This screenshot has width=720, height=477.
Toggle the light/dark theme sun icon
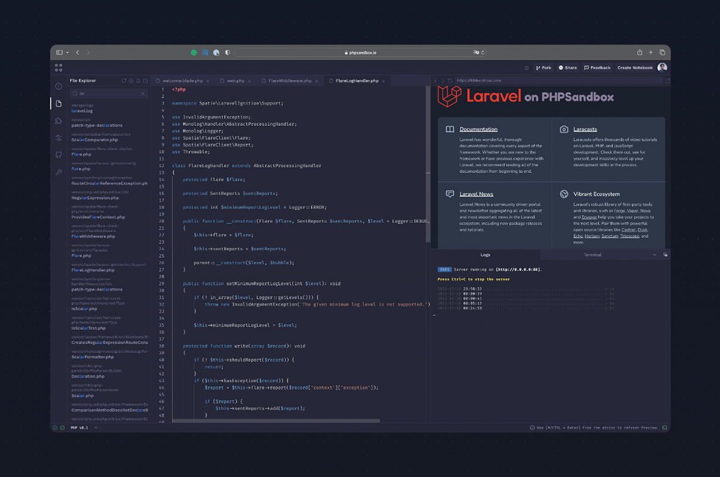[526, 68]
